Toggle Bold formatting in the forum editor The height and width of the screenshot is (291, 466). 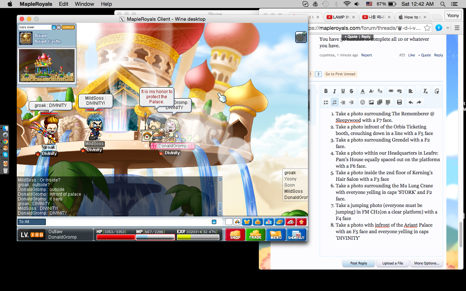[326, 91]
